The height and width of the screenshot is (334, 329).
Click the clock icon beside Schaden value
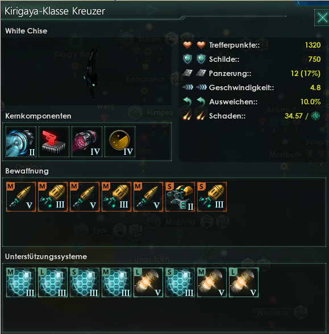point(315,116)
